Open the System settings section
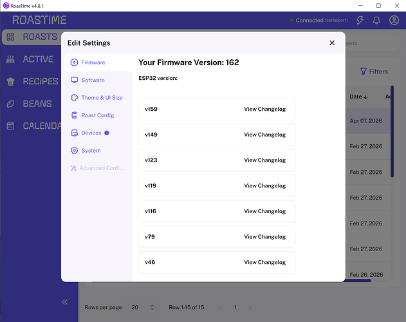Screen dimensions: 406x322 pos(90,151)
